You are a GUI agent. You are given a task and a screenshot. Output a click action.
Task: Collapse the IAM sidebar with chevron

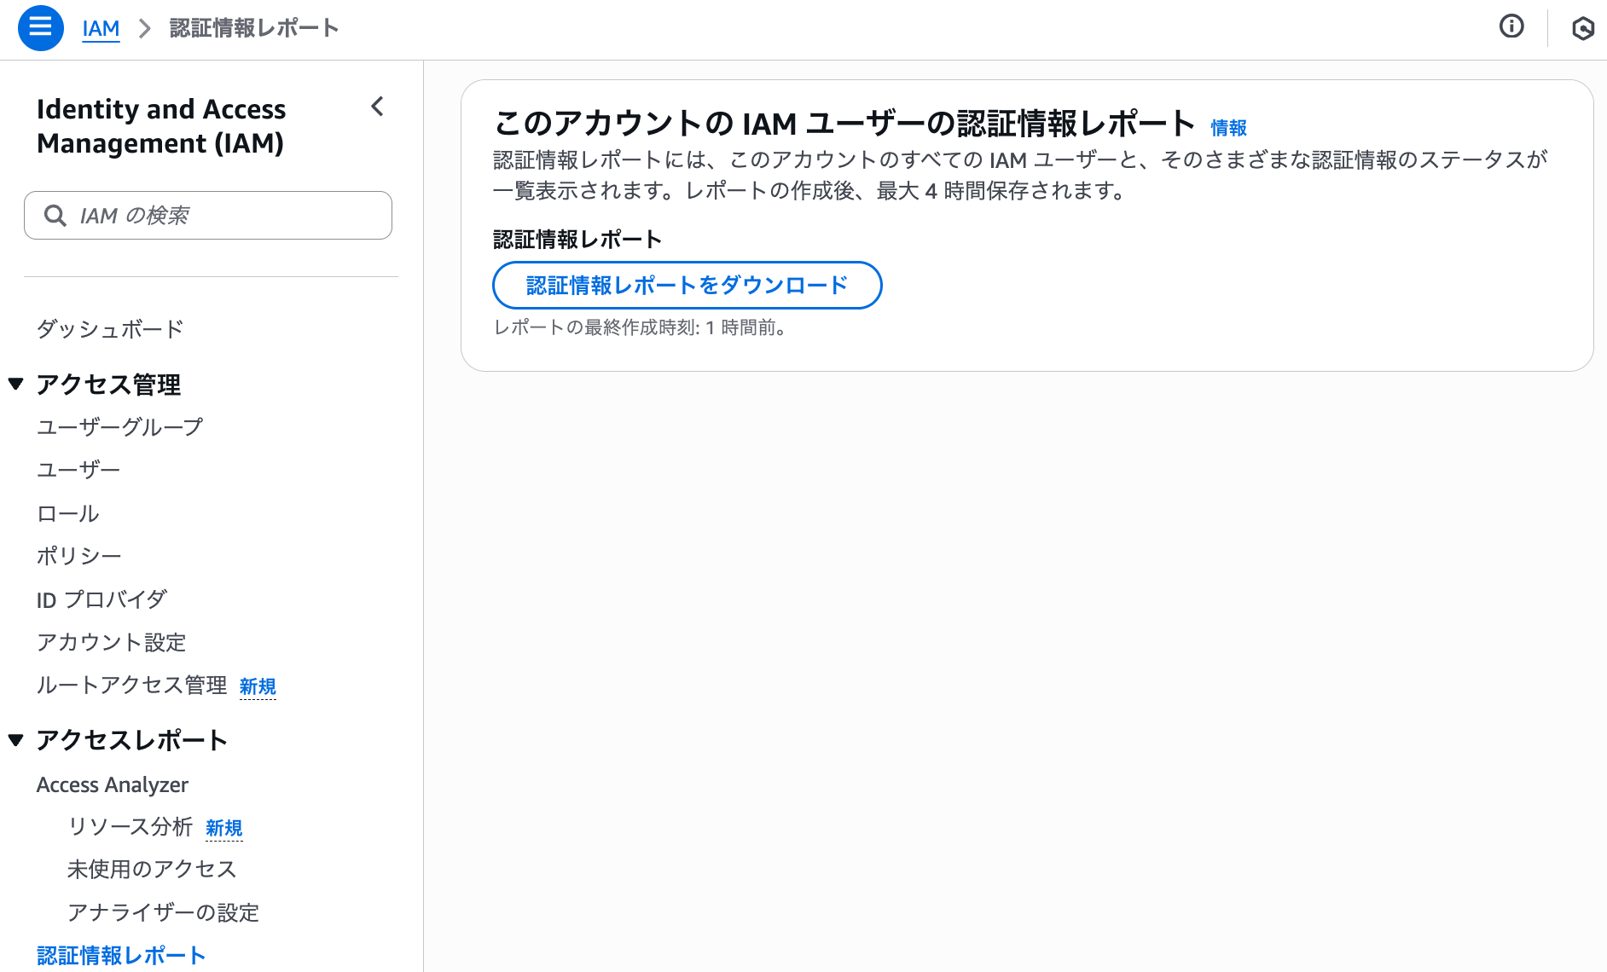378,107
